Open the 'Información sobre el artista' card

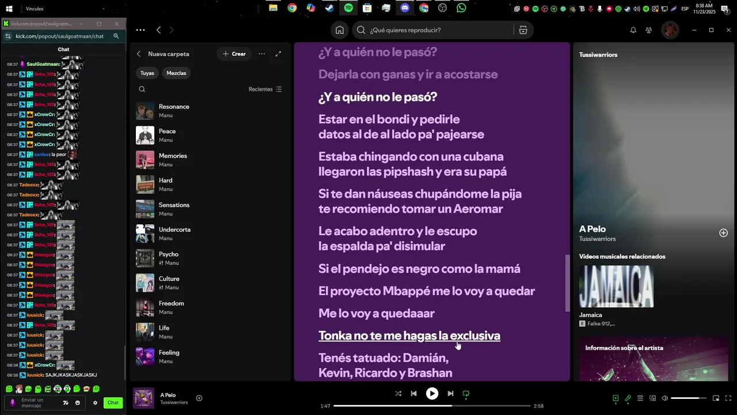point(654,360)
